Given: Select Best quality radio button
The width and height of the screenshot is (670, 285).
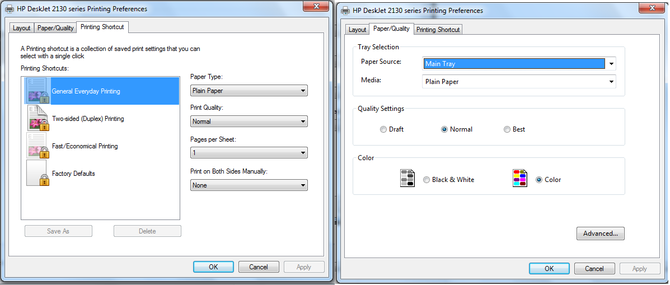Looking at the screenshot, I should point(507,129).
